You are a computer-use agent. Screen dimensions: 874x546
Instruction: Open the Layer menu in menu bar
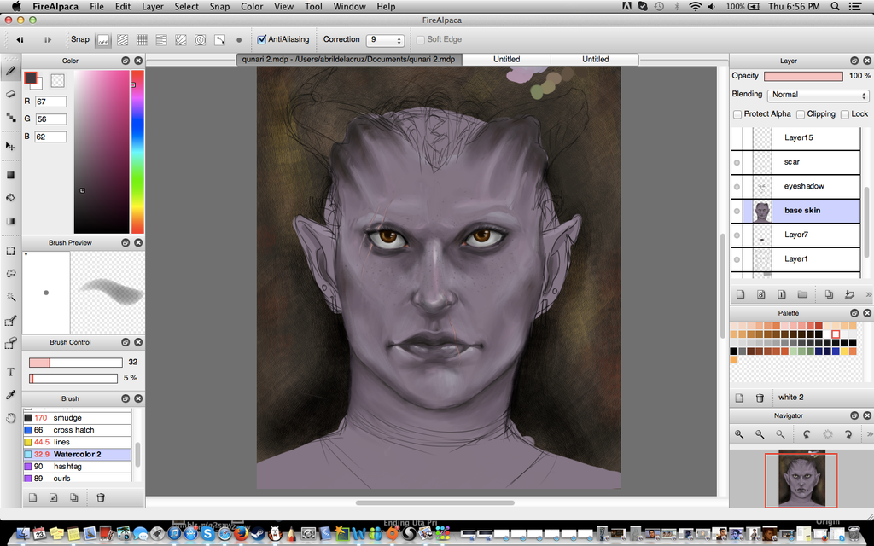pos(153,7)
